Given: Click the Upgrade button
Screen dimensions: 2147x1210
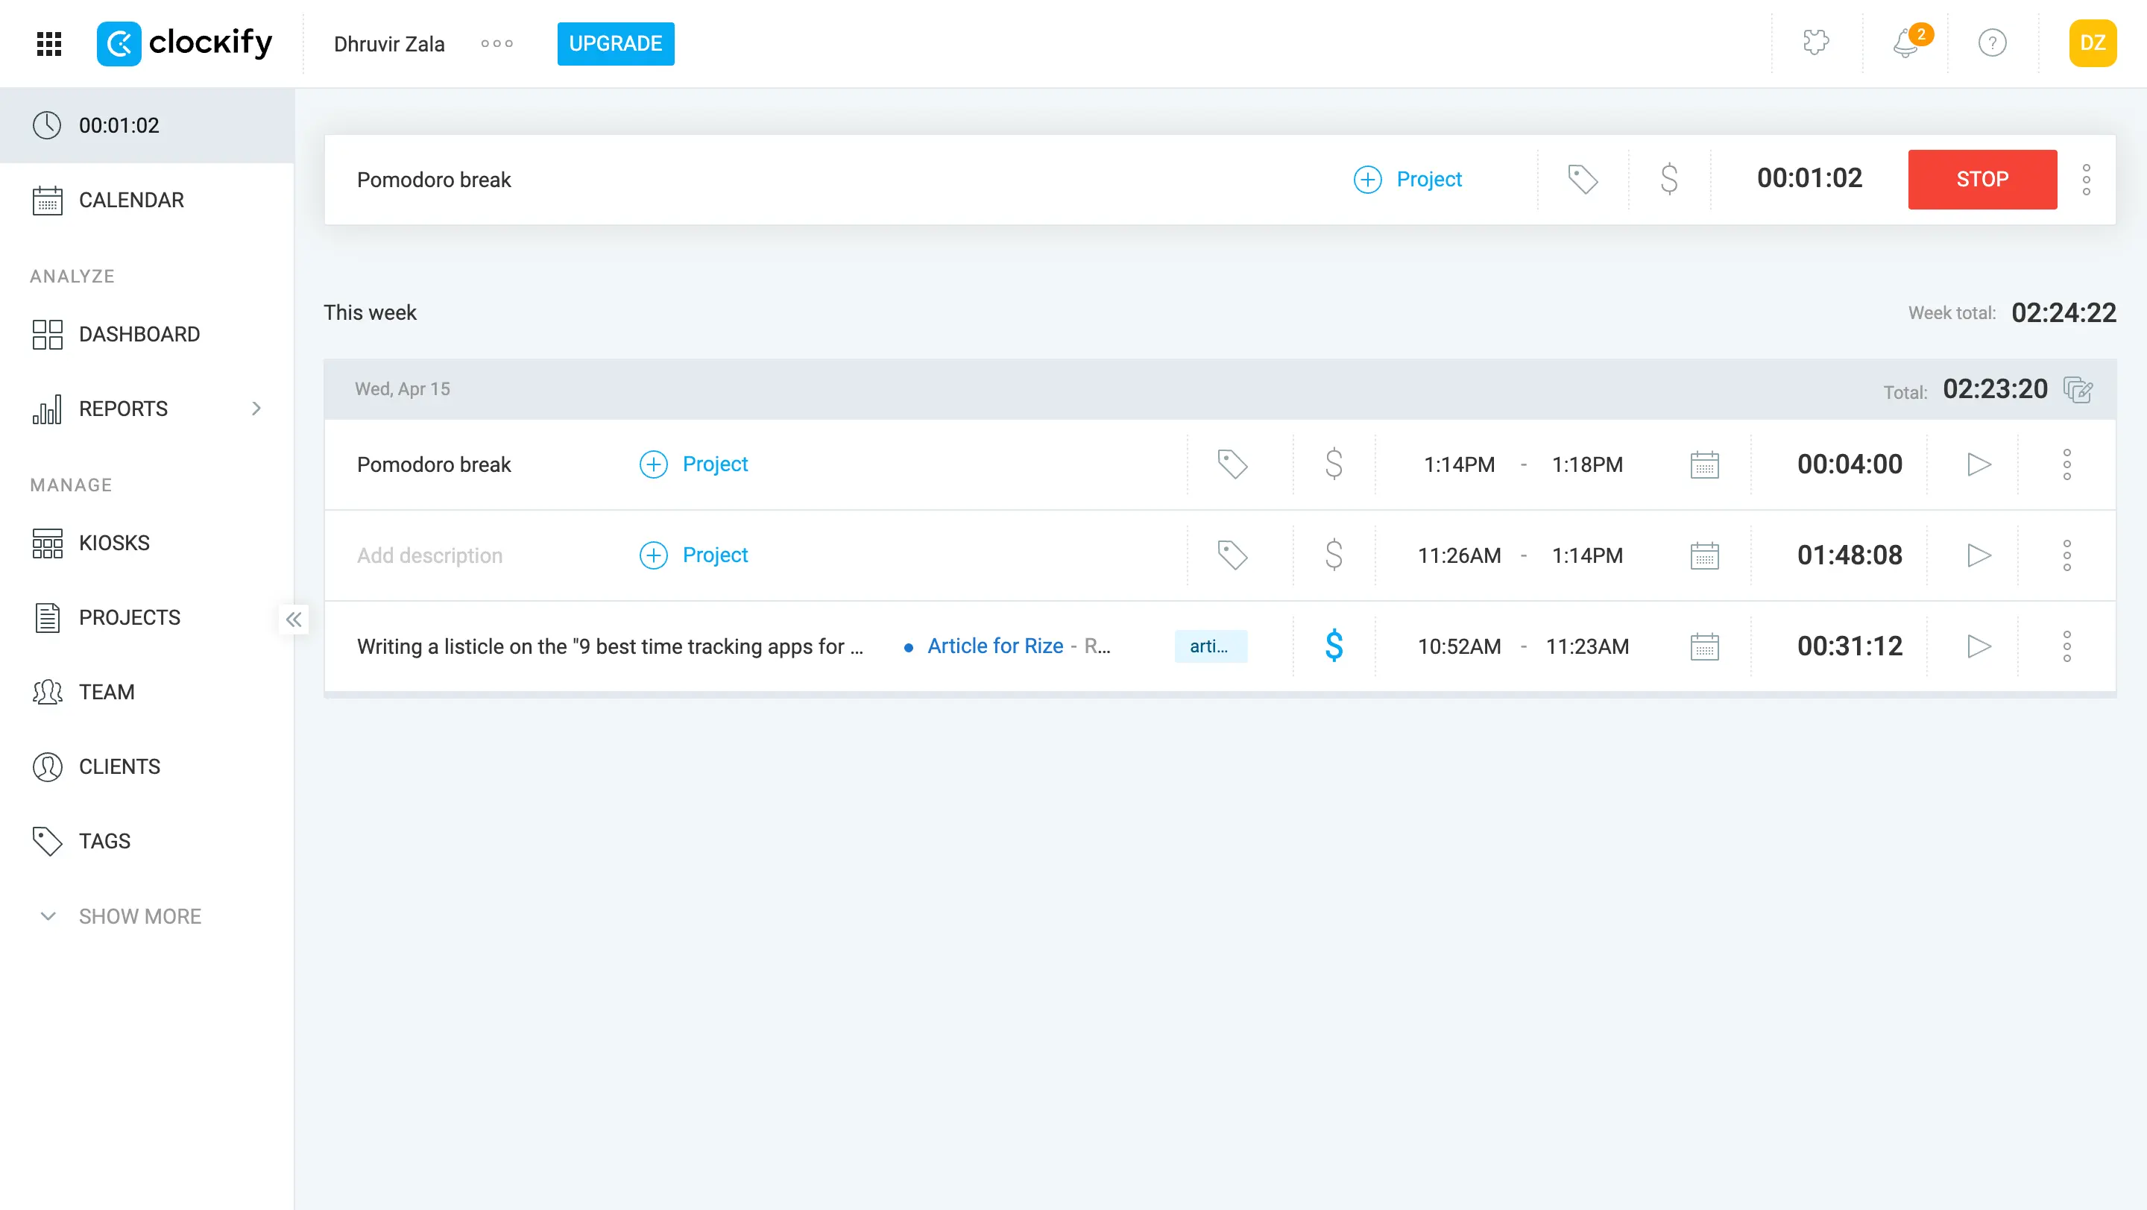Looking at the screenshot, I should pyautogui.click(x=615, y=43).
